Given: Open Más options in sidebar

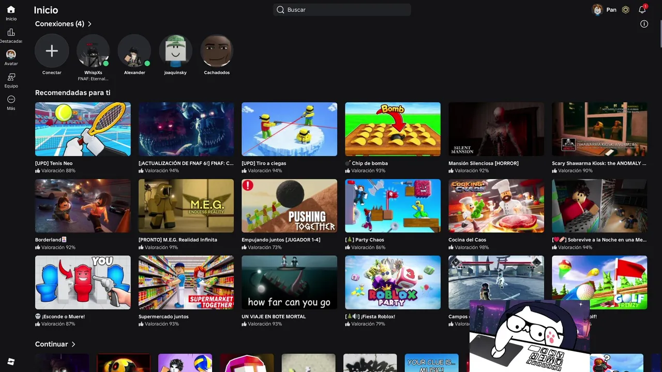Looking at the screenshot, I should coord(11,99).
